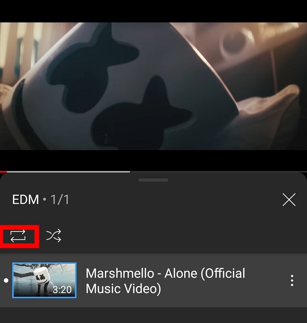Tap the Marshmello Alone video thumbnail
307x323 pixels.
45,280
